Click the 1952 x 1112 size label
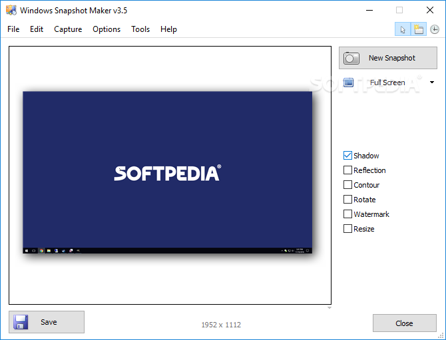 coord(221,325)
